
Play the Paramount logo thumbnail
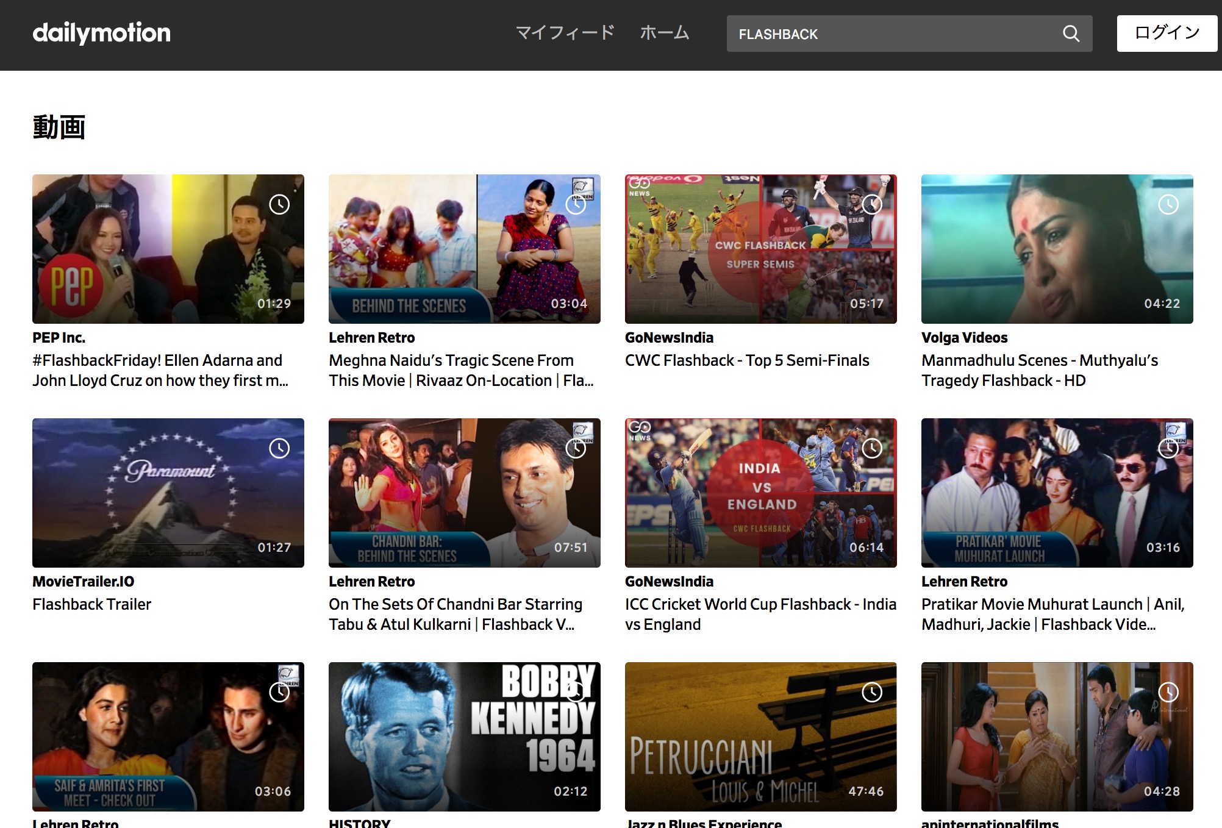pos(168,493)
